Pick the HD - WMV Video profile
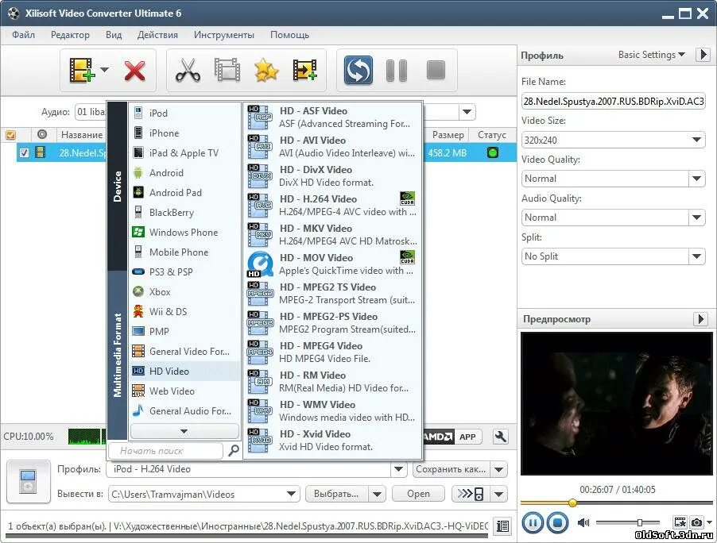 [x=332, y=410]
